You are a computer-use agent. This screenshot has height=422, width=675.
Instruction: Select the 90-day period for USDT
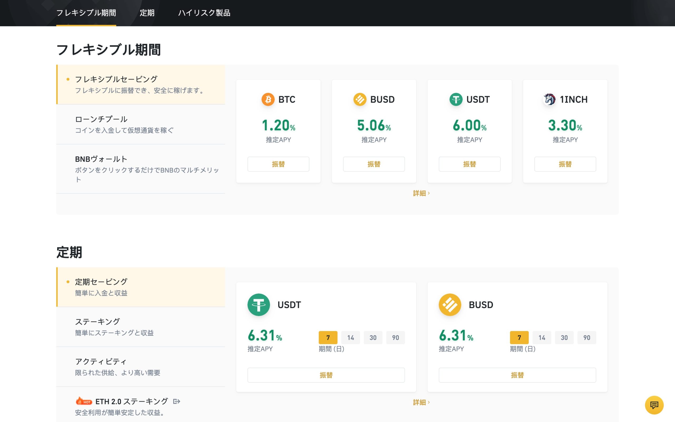coord(395,338)
